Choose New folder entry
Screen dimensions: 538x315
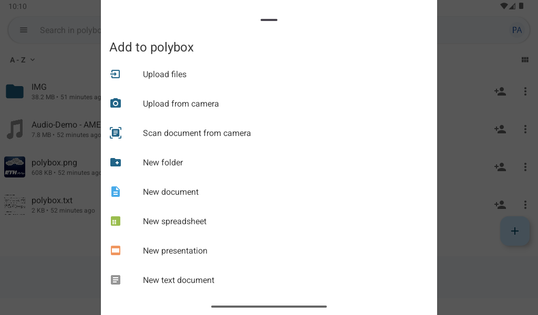click(x=268, y=162)
